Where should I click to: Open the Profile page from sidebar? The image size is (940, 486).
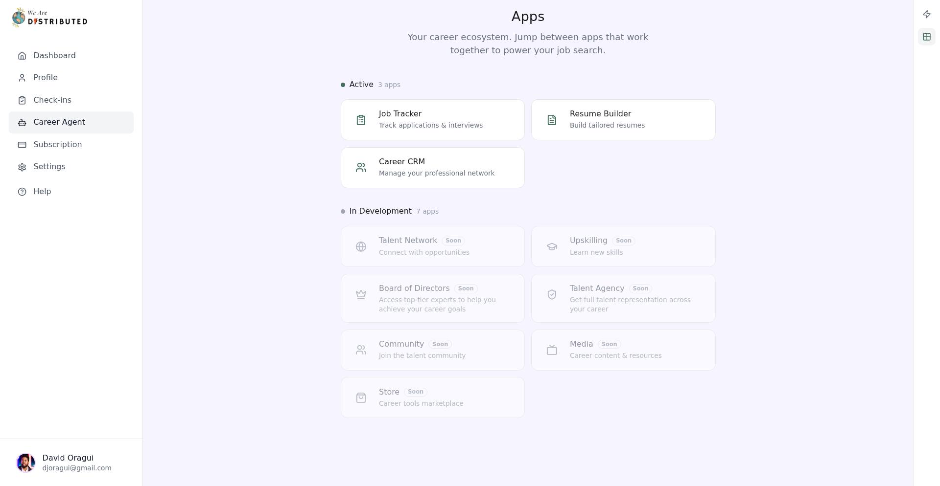[45, 77]
